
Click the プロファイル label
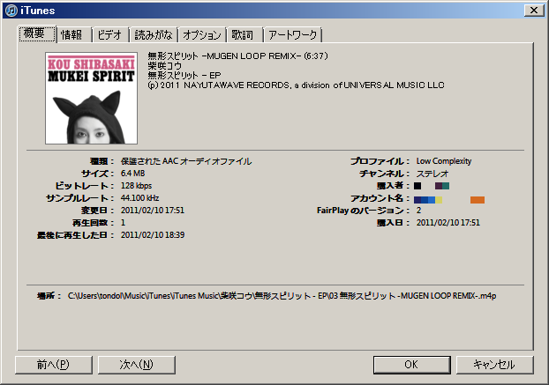(380, 161)
